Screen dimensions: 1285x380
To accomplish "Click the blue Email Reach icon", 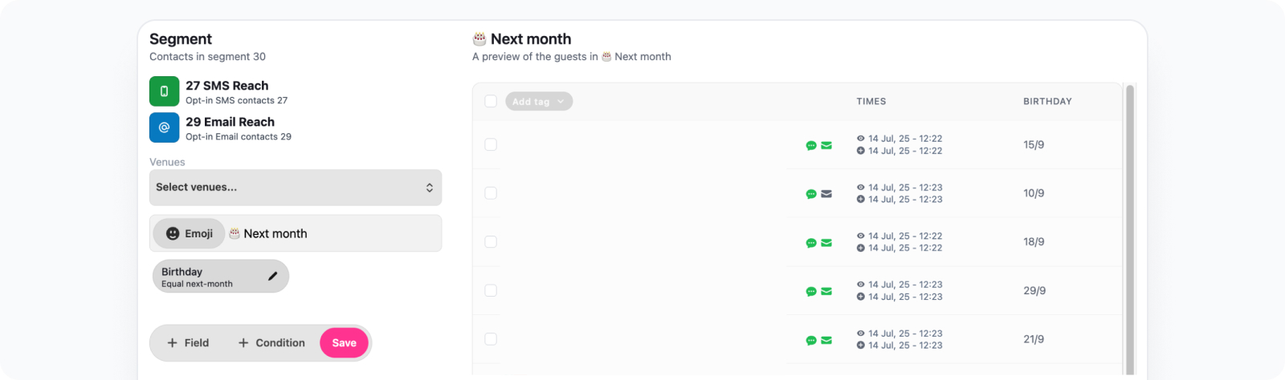I will [164, 127].
